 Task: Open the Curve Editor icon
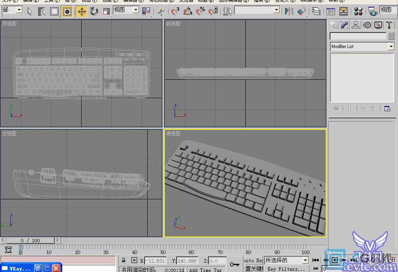click(331, 11)
